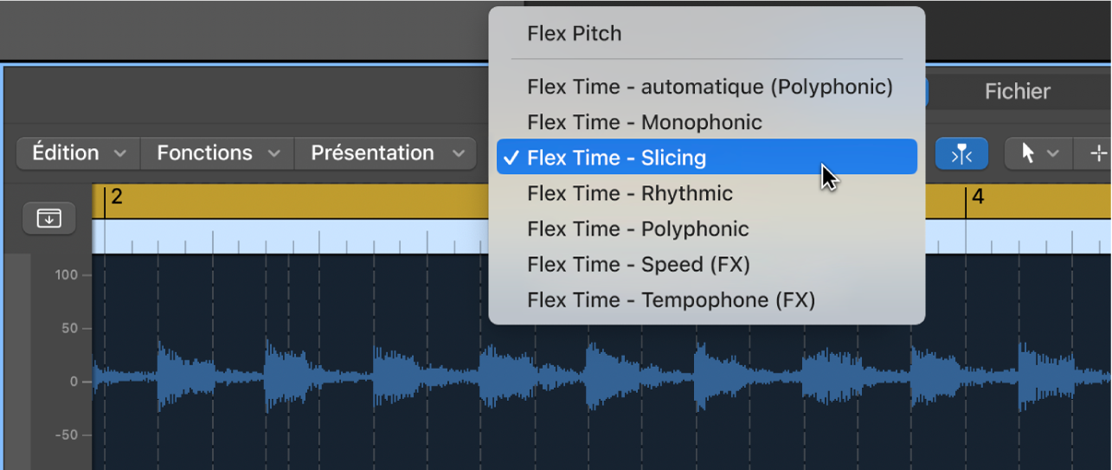The width and height of the screenshot is (1112, 470).
Task: Open the Édition dropdown menu
Action: click(x=78, y=153)
